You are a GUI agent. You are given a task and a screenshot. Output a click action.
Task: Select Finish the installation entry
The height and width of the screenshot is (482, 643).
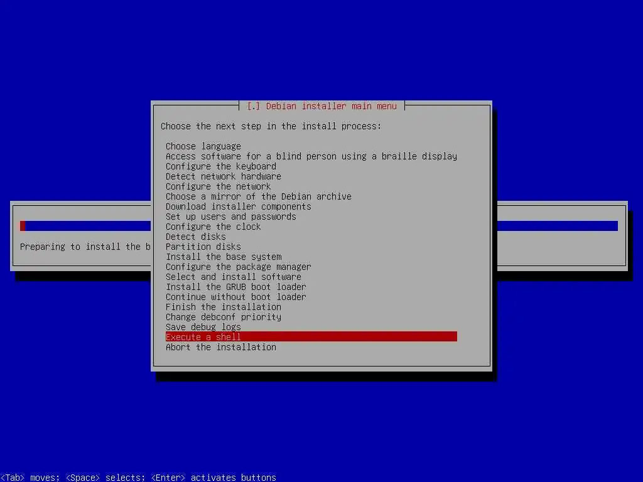[311, 307]
